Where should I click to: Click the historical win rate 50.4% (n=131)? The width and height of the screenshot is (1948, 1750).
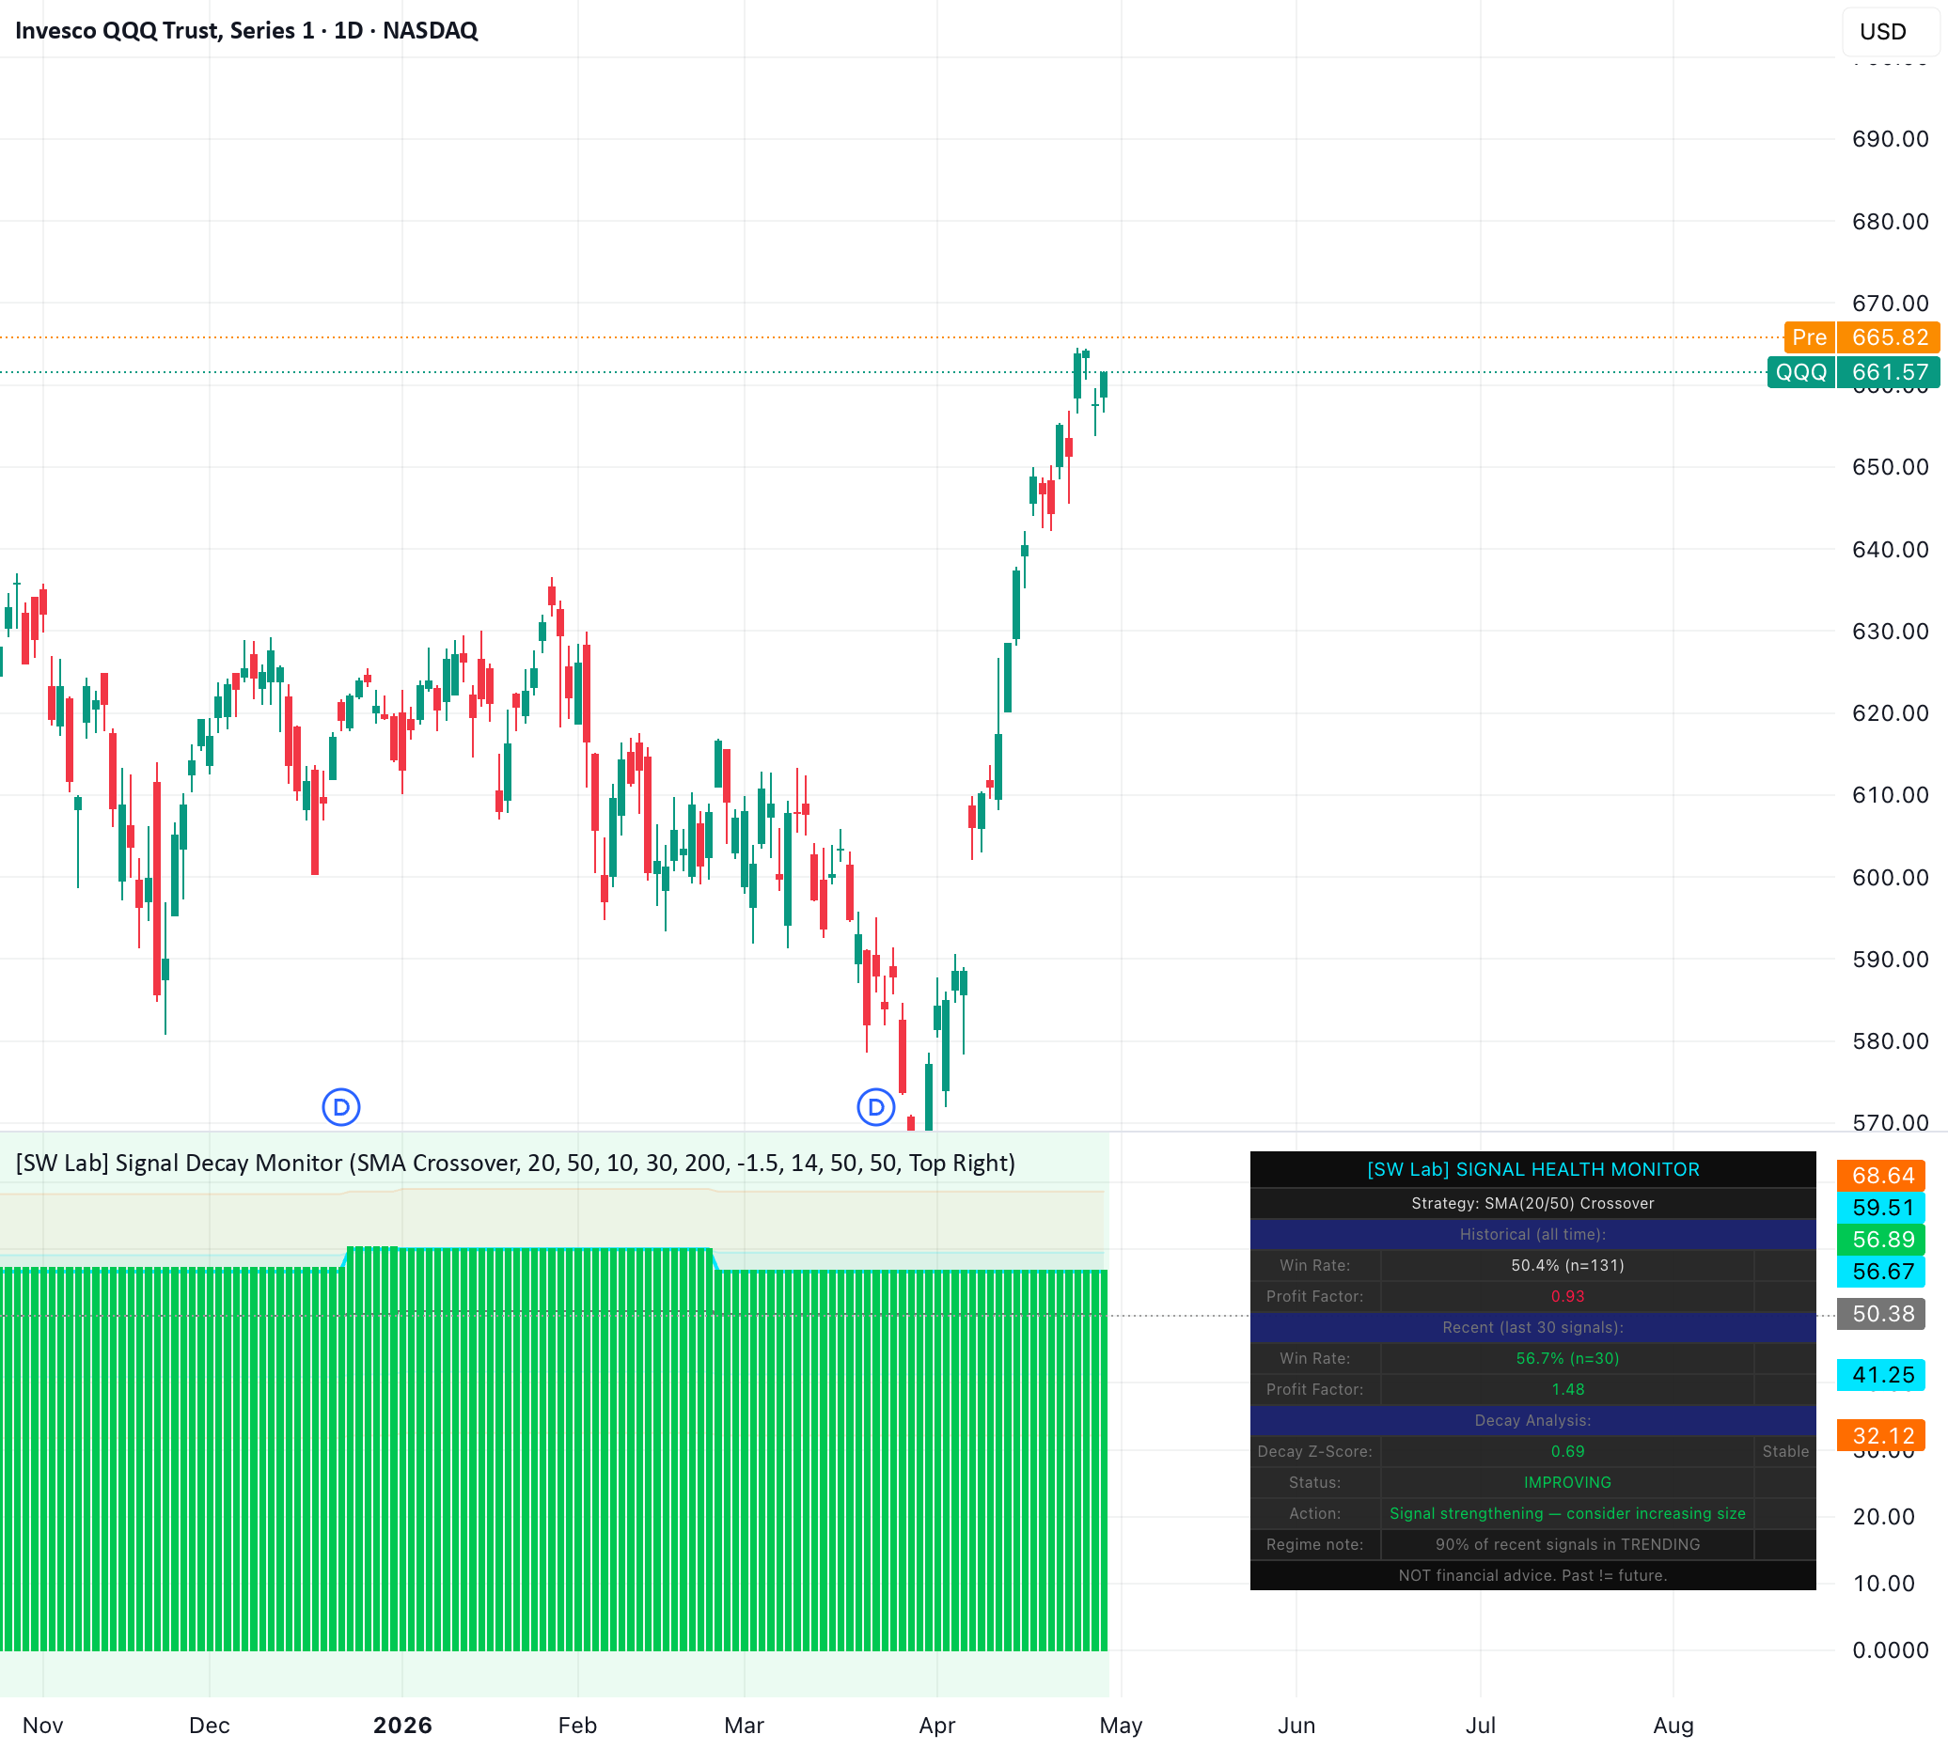point(1567,1265)
